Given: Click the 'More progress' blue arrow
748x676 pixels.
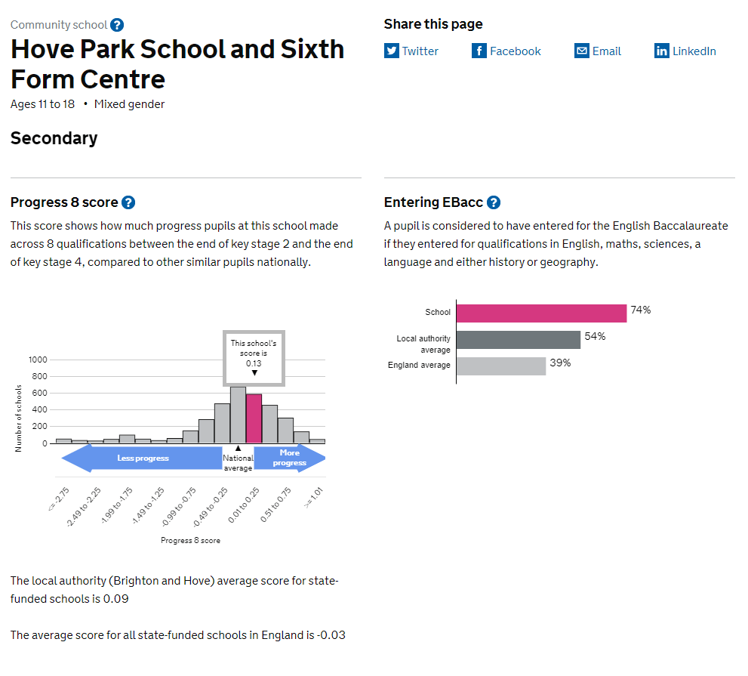Looking at the screenshot, I should click(290, 458).
